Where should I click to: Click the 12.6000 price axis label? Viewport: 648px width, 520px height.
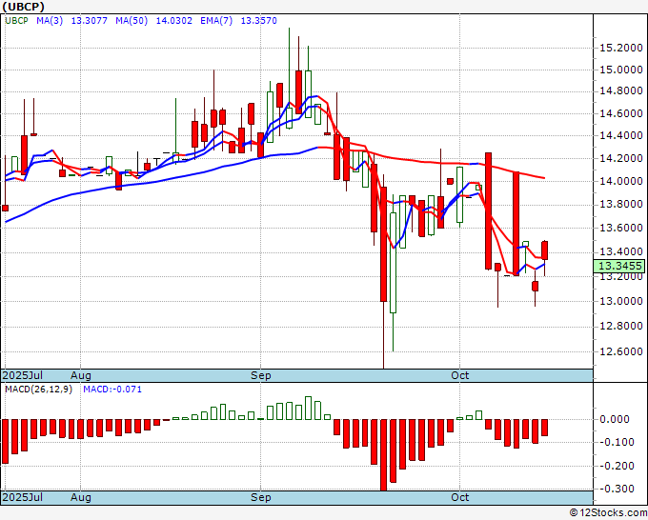tap(621, 351)
